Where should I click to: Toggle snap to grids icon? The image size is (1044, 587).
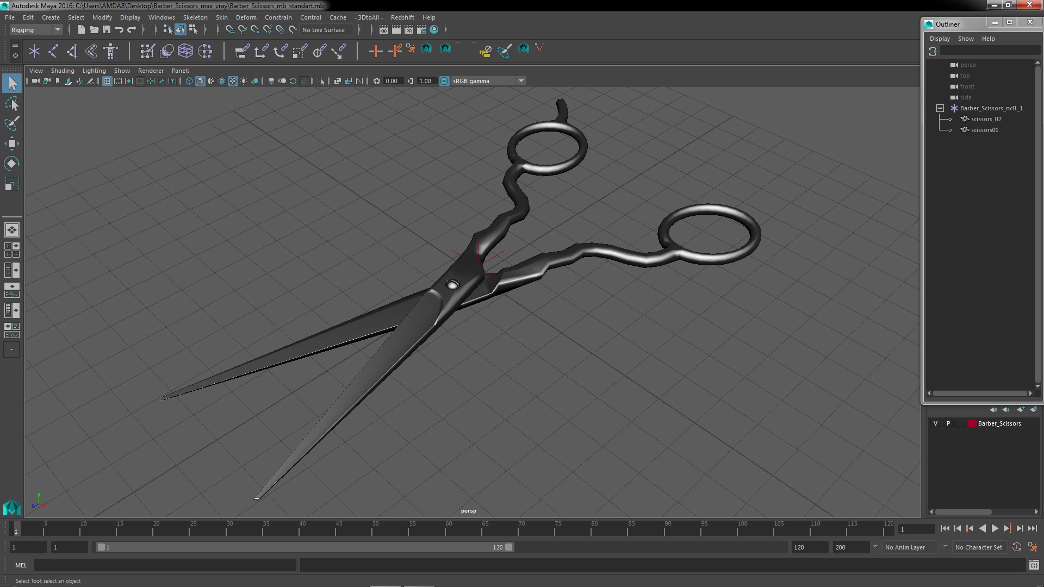[x=229, y=29]
